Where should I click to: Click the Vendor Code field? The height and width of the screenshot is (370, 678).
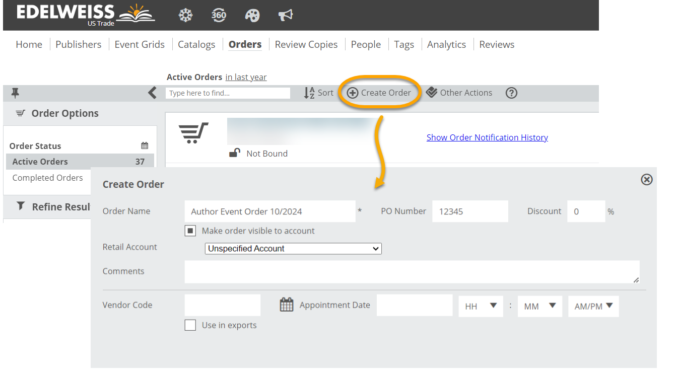coord(222,305)
